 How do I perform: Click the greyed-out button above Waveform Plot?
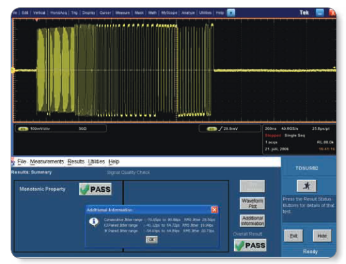[252, 187]
